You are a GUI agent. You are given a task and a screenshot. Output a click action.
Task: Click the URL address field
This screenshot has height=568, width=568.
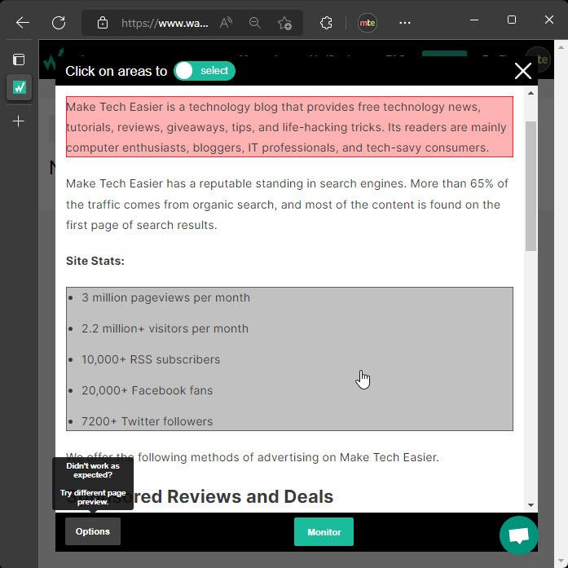coord(165,23)
